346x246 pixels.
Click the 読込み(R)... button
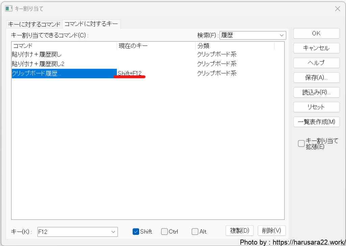(316, 92)
